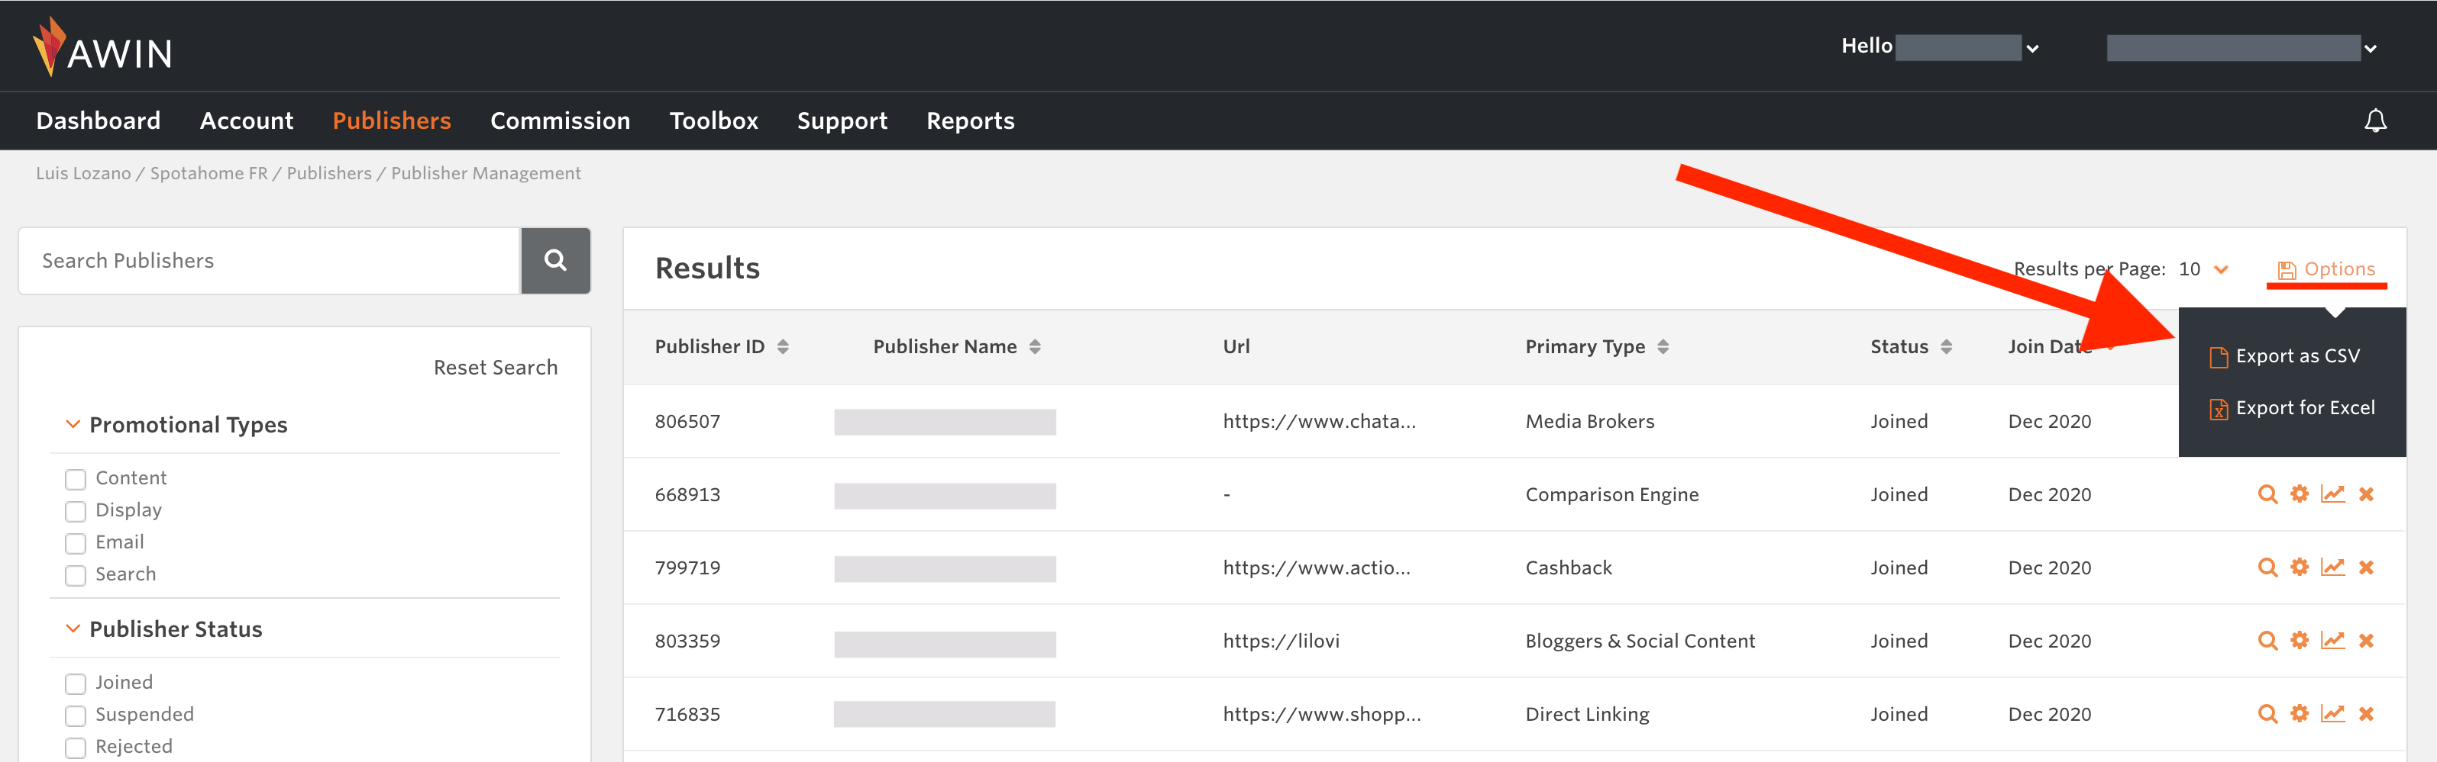Collapse the Publisher Status filter section

click(73, 629)
